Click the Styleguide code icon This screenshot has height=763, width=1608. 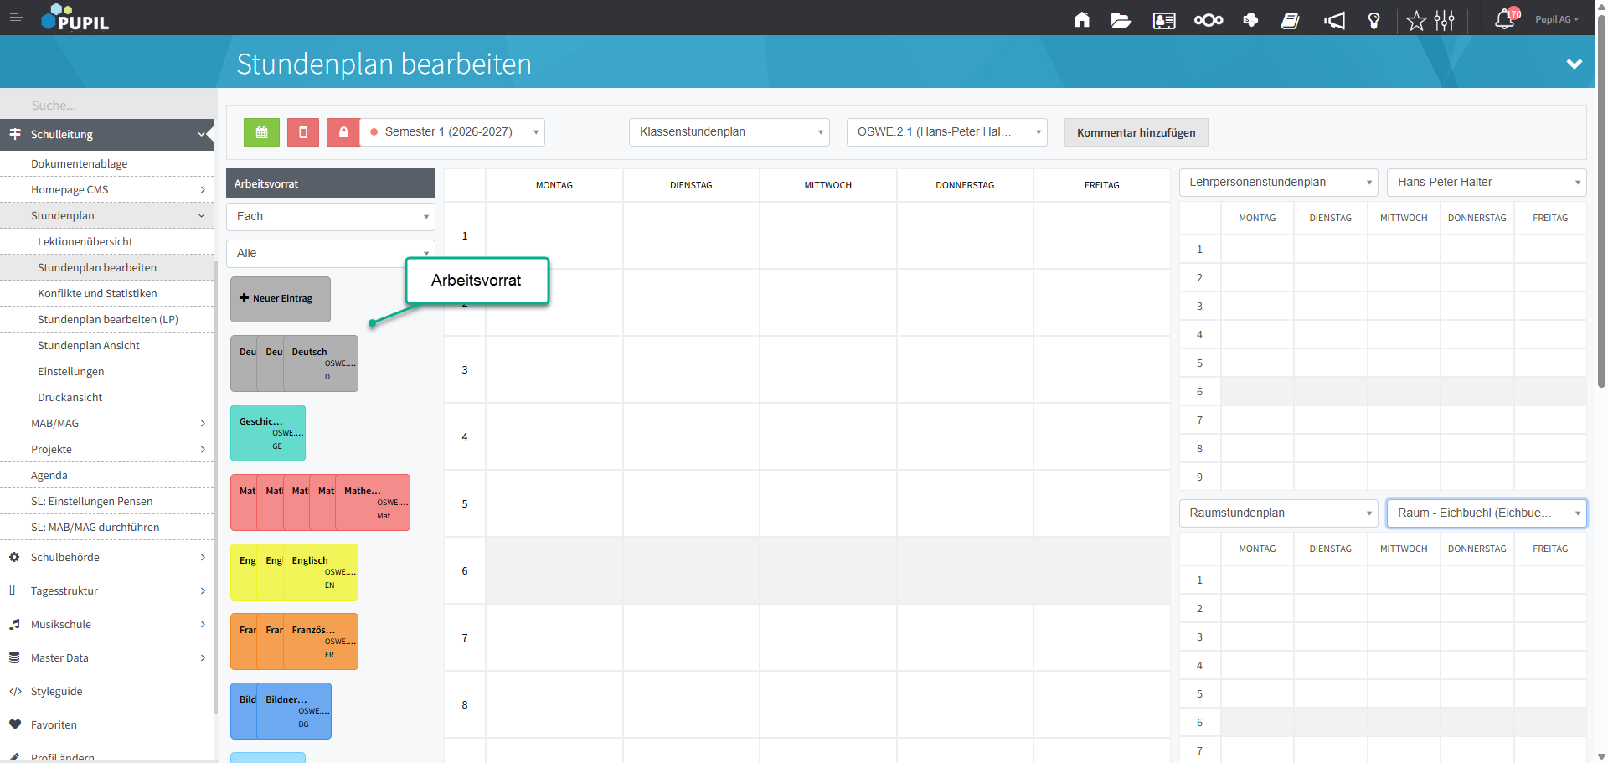(x=15, y=691)
